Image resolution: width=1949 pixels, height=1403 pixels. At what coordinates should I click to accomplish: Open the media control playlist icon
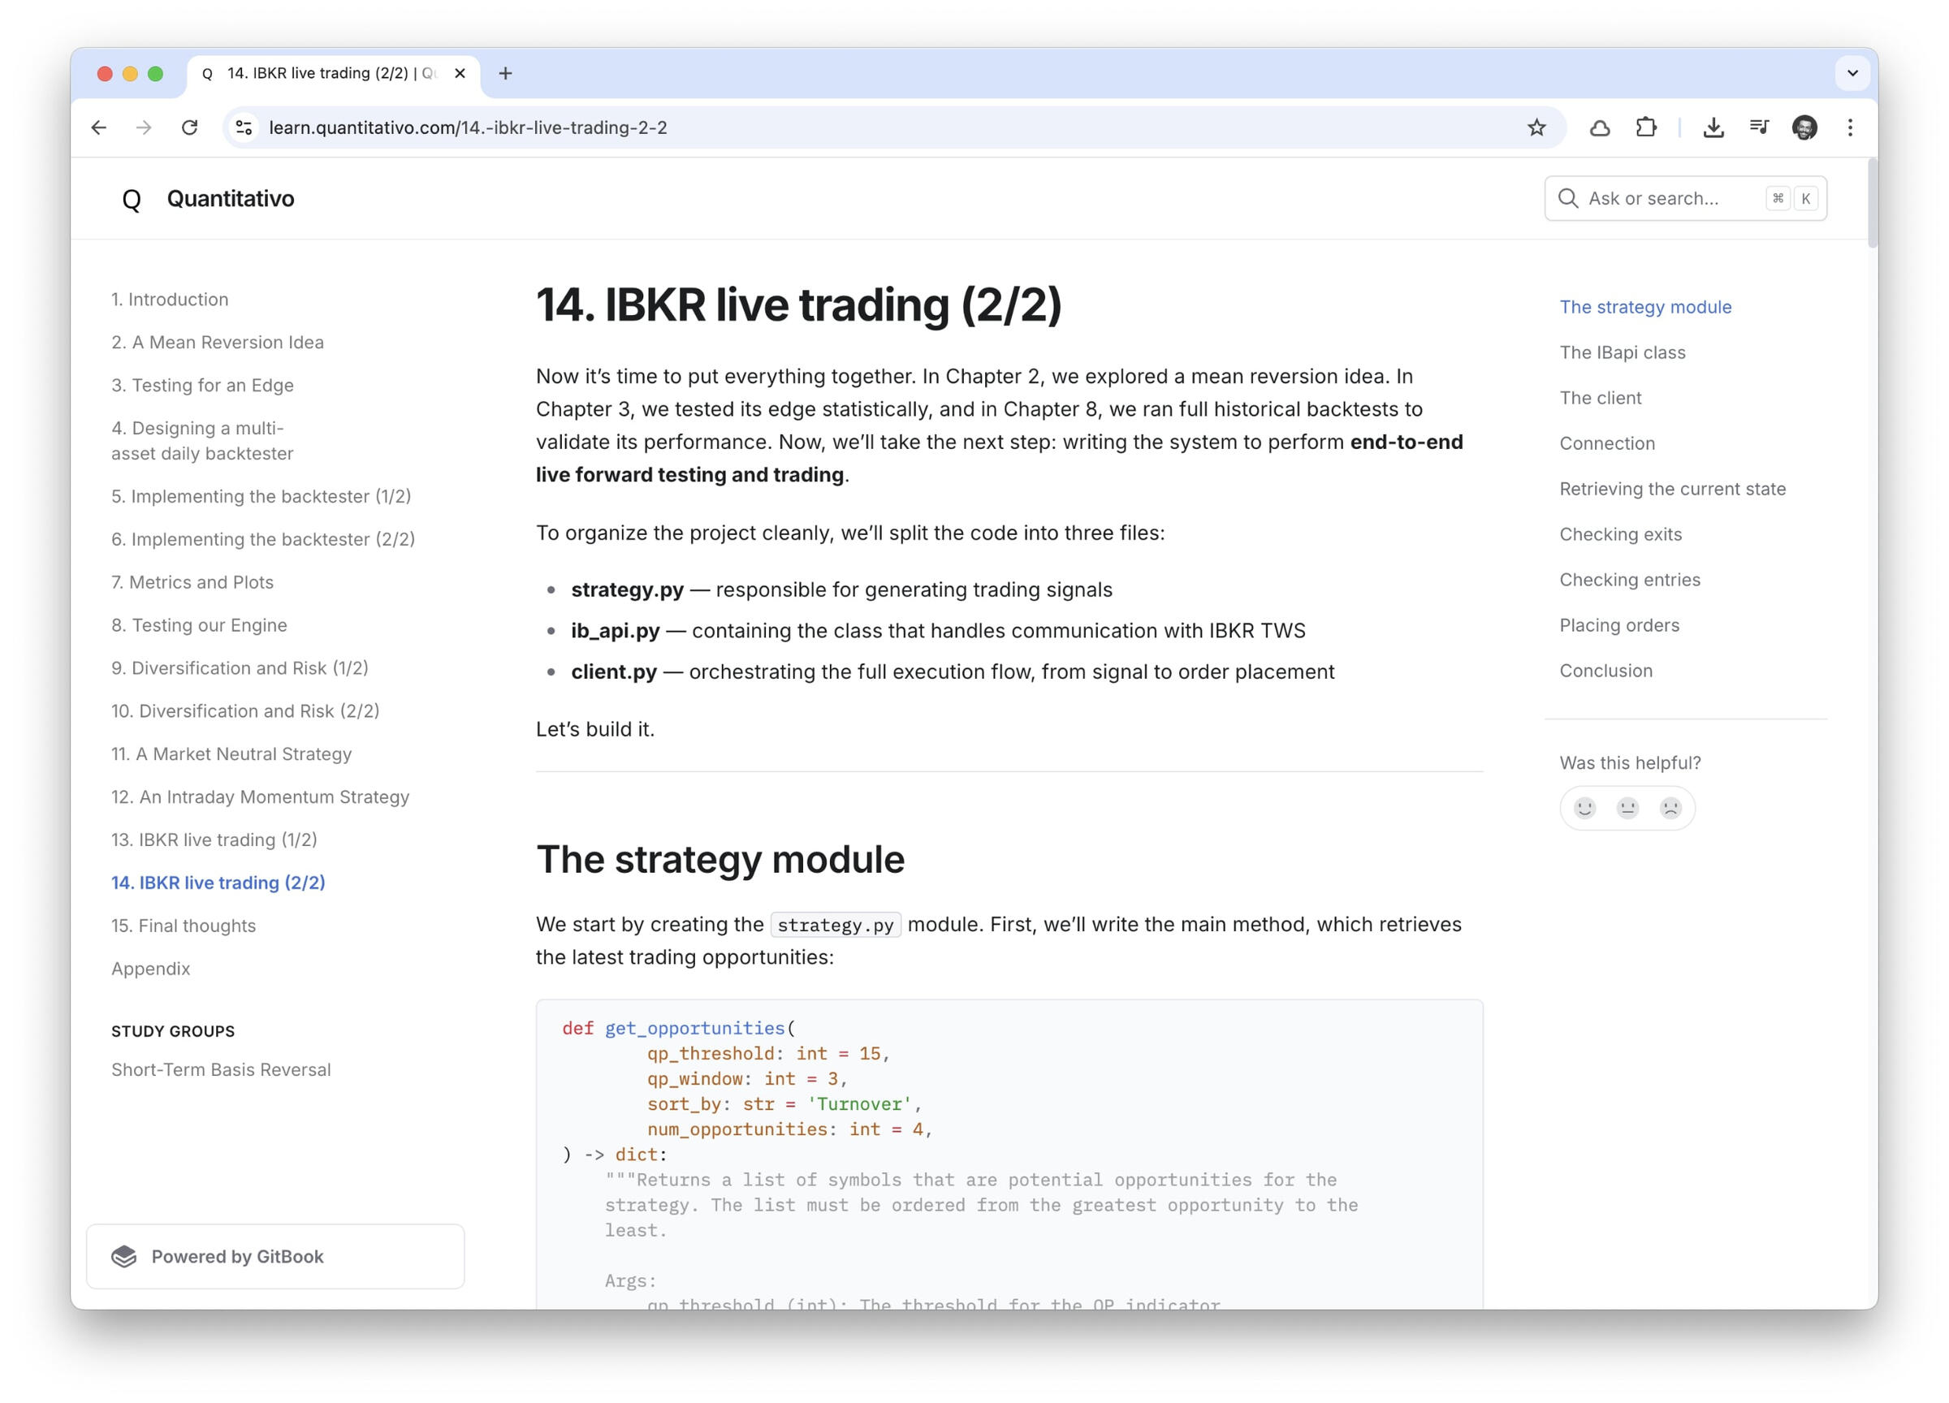point(1759,128)
